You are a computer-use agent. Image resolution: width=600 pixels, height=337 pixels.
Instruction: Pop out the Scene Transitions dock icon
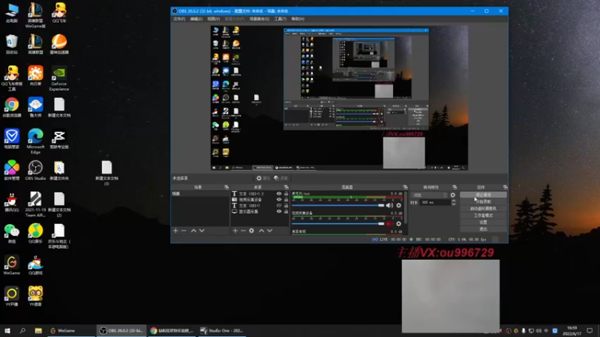[x=454, y=187]
